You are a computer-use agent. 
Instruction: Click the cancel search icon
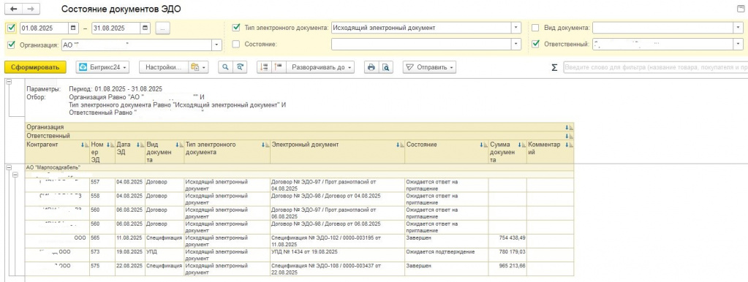(240, 67)
